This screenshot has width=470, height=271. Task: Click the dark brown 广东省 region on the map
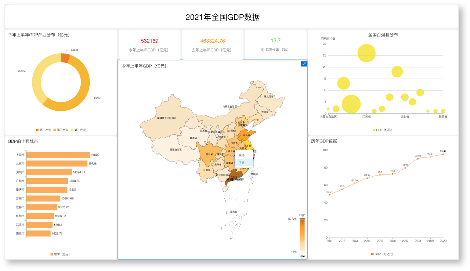234,176
